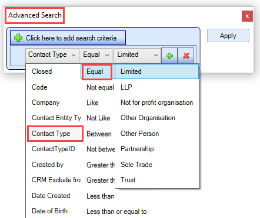Select Date Created field option

coord(51,196)
